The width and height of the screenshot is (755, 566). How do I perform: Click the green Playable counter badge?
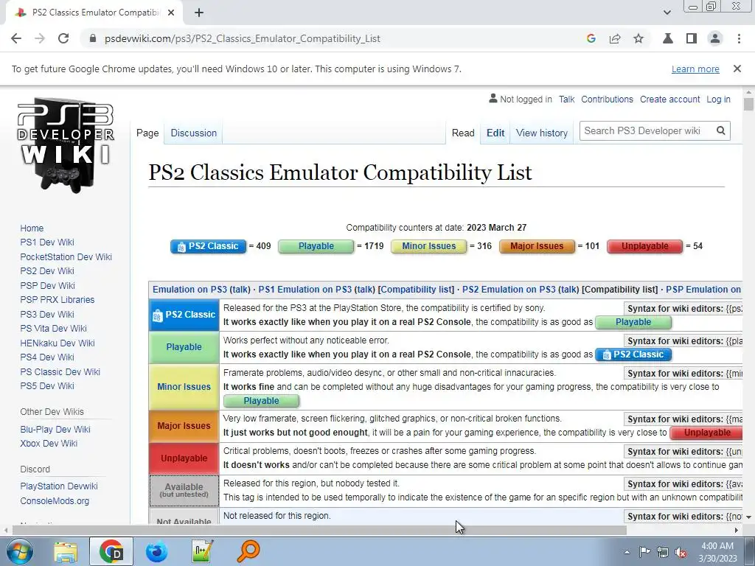pos(316,246)
